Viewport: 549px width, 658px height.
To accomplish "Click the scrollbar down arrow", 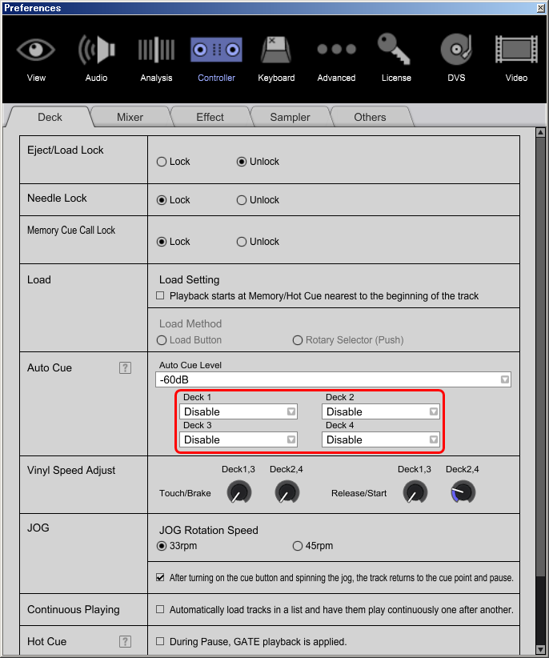I will (x=541, y=649).
